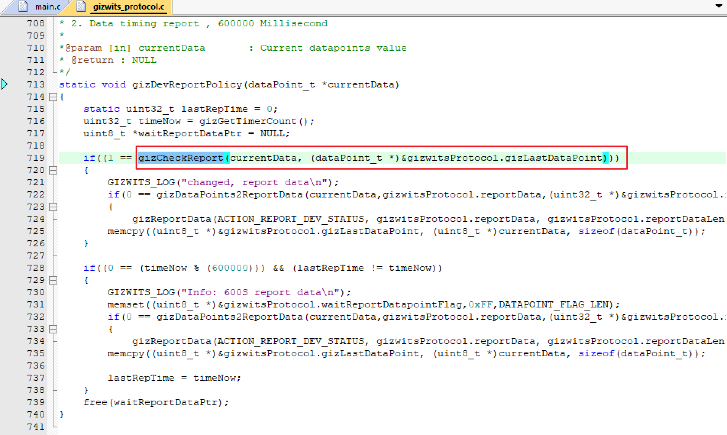Viewport: 727px width, 435px height.
Task: Click the sizeof keyword on line 725
Action: click(x=596, y=231)
